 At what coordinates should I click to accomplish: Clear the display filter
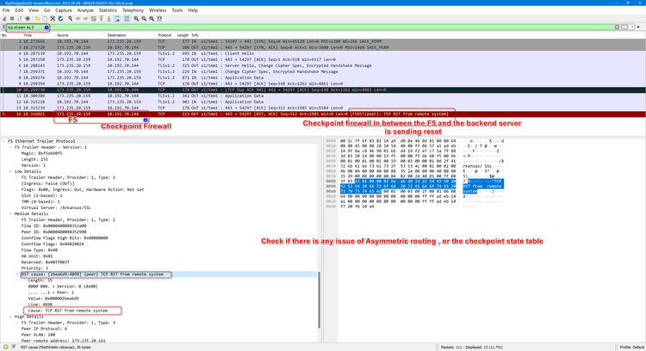click(618, 28)
